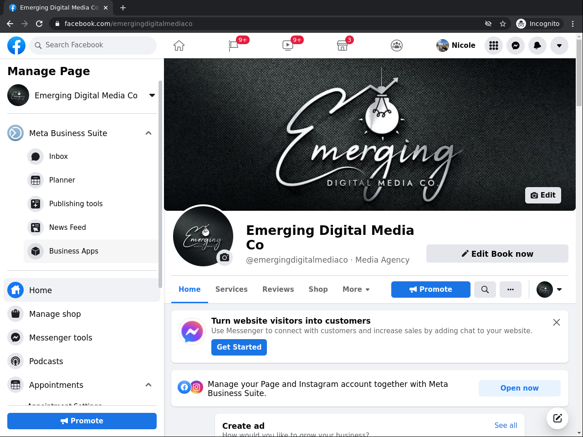Switch to the Services tab
This screenshot has height=437, width=583.
pyautogui.click(x=231, y=290)
